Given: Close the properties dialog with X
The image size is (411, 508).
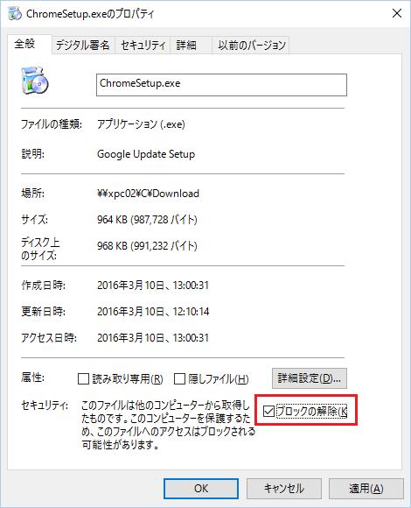Looking at the screenshot, I should point(397,13).
